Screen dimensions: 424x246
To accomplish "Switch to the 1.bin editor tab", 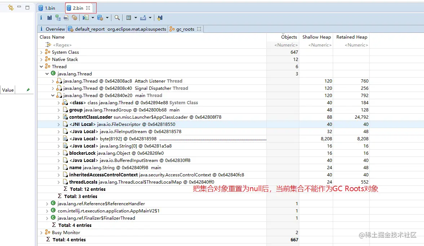I will (x=47, y=8).
